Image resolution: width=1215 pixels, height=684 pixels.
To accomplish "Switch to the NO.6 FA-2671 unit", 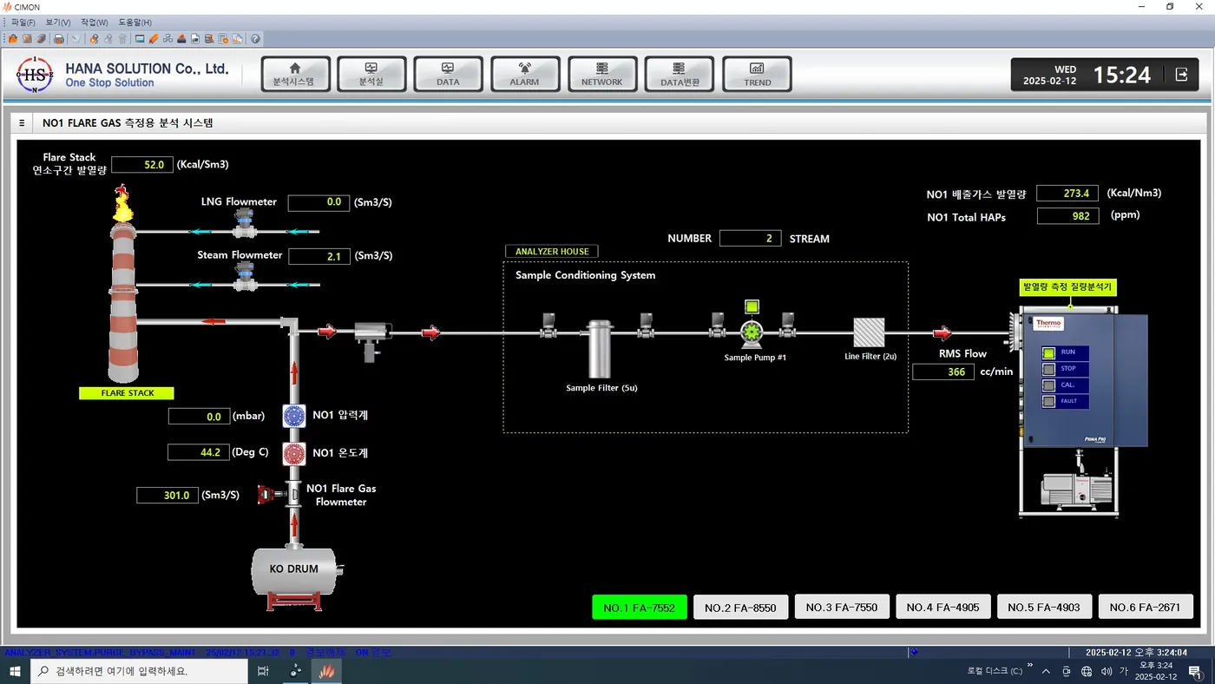I will [x=1146, y=607].
